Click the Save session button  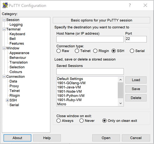click(136, 89)
